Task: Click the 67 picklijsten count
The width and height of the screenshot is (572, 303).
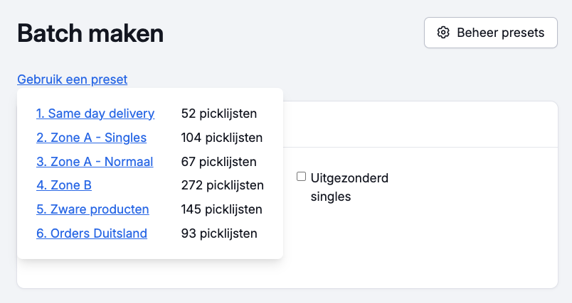Action: tap(219, 162)
